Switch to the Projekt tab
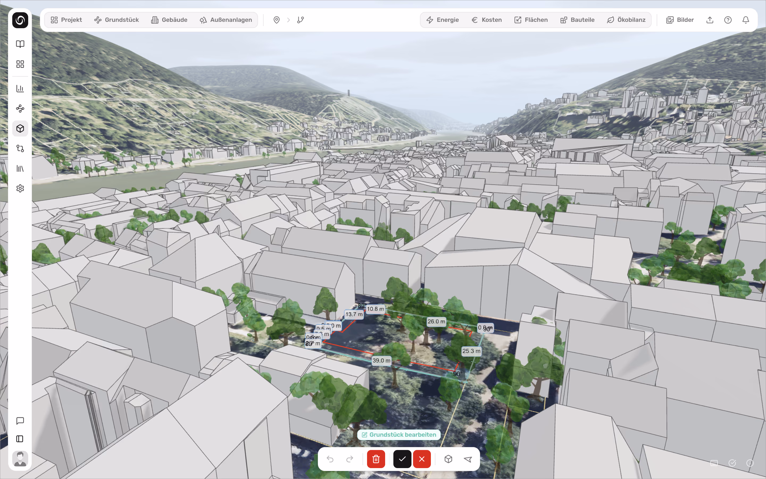 coord(66,20)
